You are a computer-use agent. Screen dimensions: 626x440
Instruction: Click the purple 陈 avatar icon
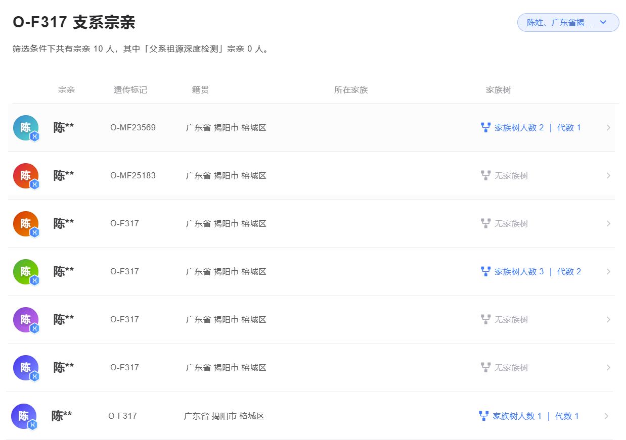25,319
